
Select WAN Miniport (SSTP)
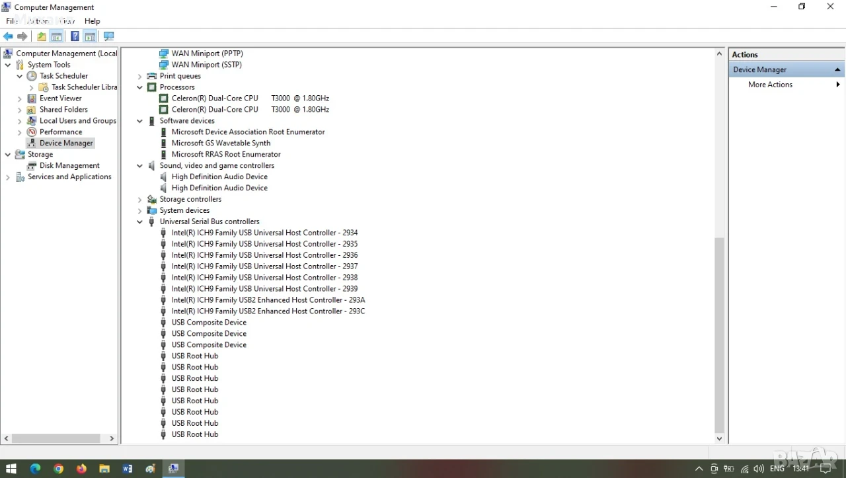point(206,65)
